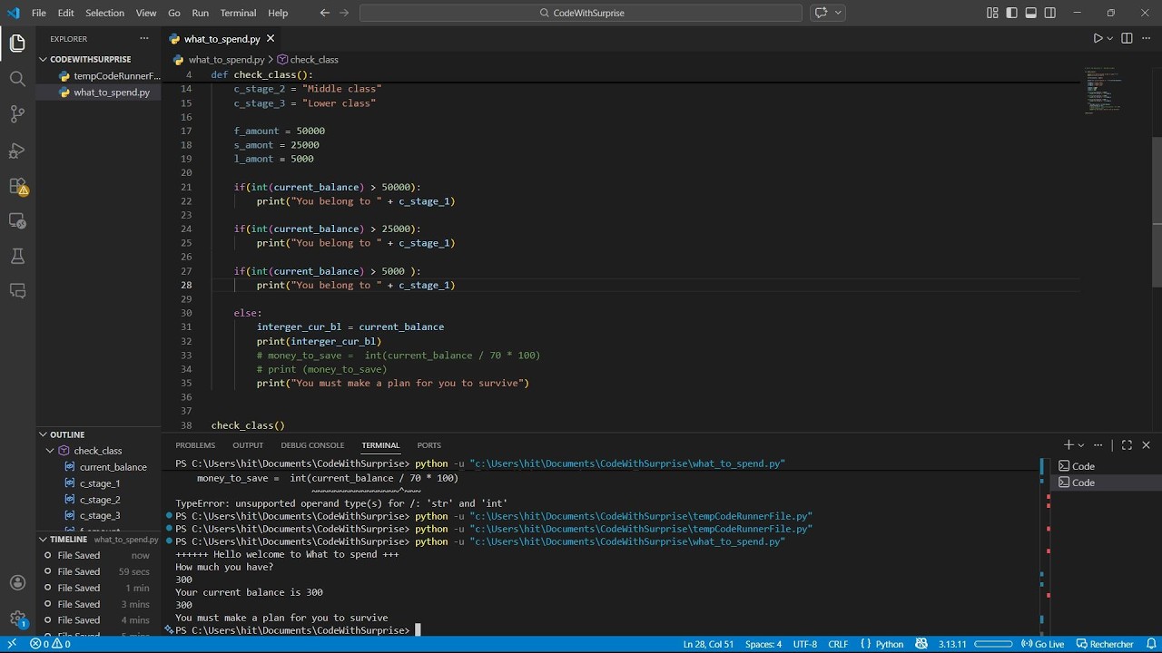This screenshot has height=653, width=1162.
Task: Switch to the PROBLEMS panel tab
Action: click(195, 445)
